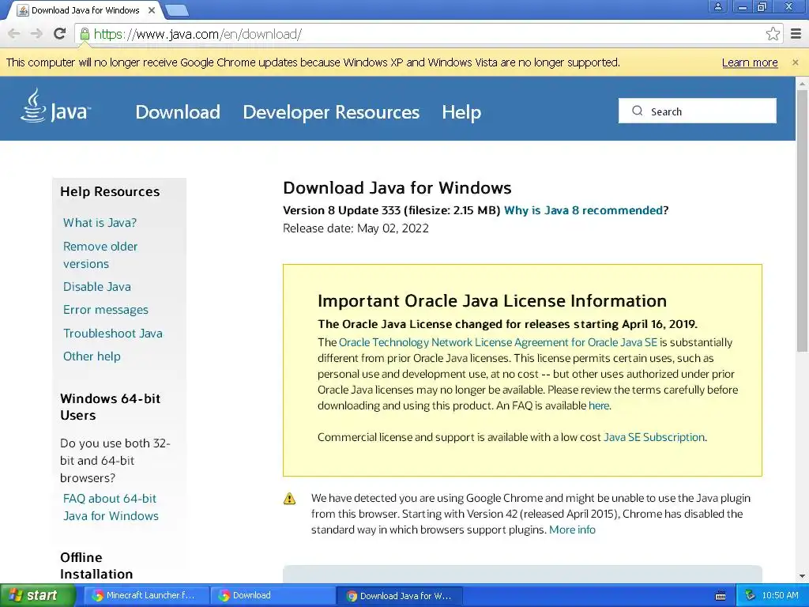Click Why is Java 8 recommended link
This screenshot has width=809, height=607.
click(x=583, y=210)
